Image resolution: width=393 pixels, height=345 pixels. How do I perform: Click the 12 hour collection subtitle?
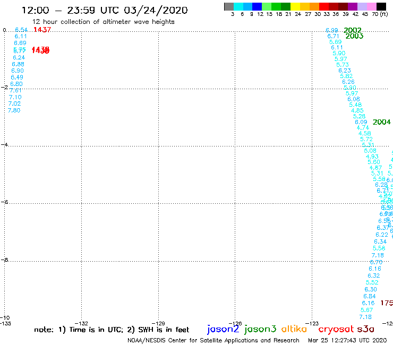(103, 22)
